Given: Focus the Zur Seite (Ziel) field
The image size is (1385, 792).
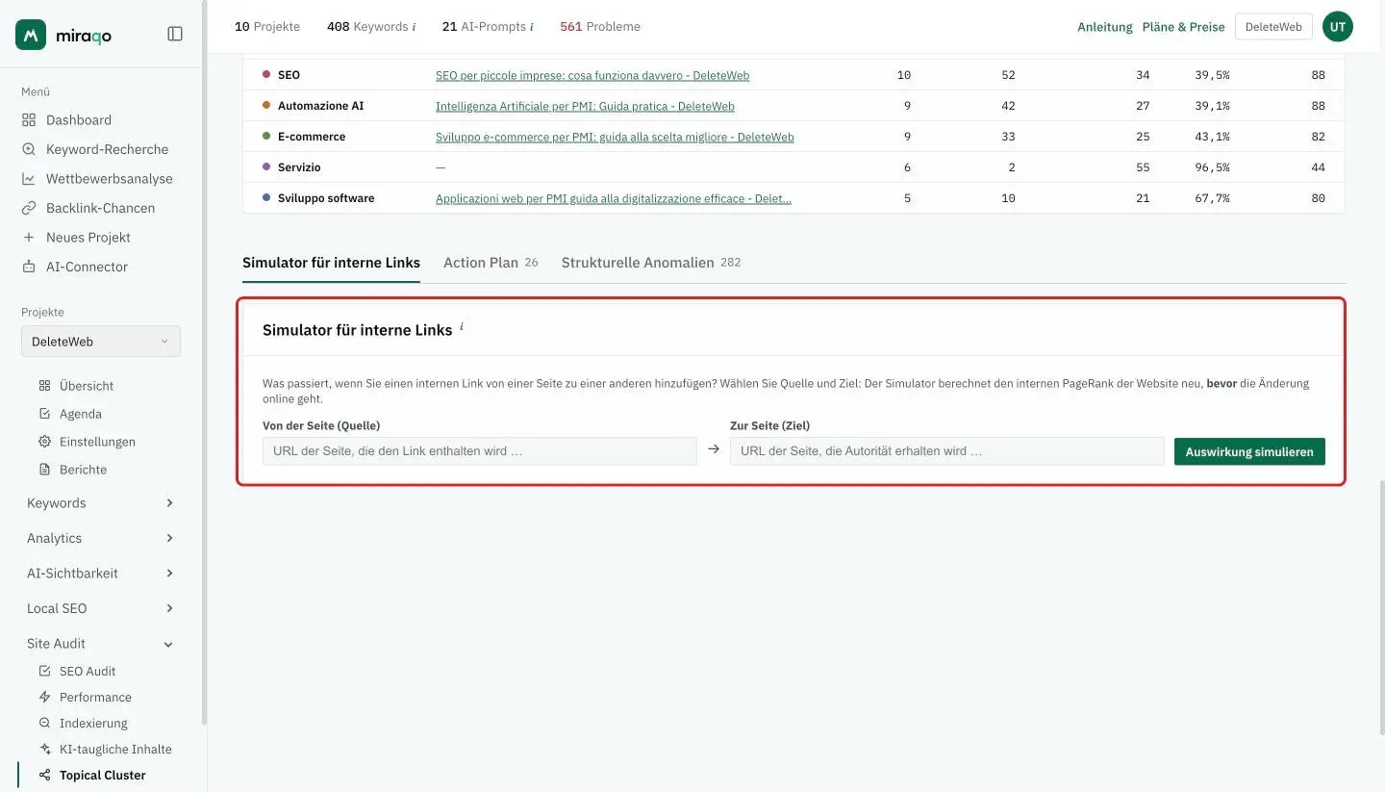Looking at the screenshot, I should click(947, 451).
